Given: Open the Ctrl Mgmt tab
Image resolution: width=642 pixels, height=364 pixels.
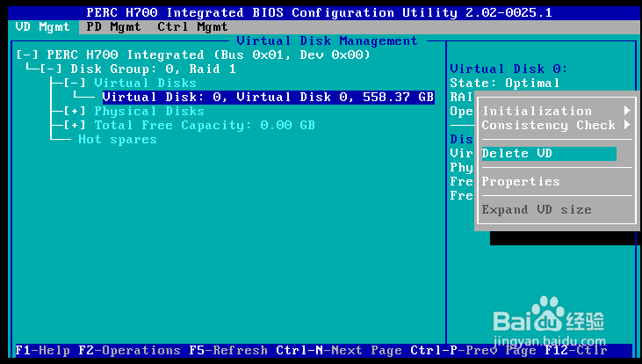Looking at the screenshot, I should pos(192,27).
